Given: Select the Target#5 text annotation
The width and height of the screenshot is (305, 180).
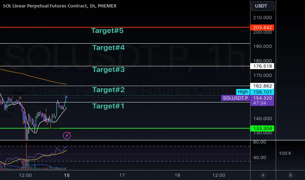Looking at the screenshot, I should point(107,30).
